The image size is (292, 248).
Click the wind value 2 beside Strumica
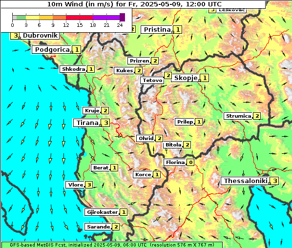(257, 116)
